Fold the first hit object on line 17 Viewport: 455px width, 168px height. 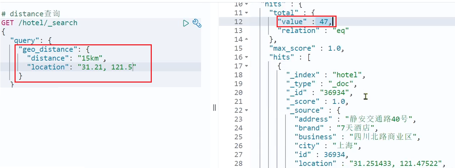point(247,66)
